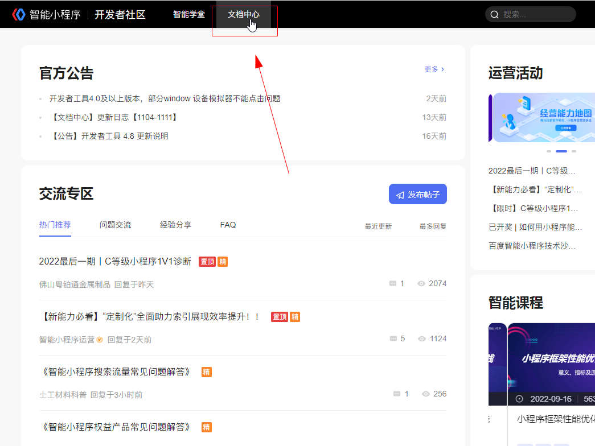Open sidebar link 【限时】C等级小程序1
595x446 pixels.
[533, 208]
